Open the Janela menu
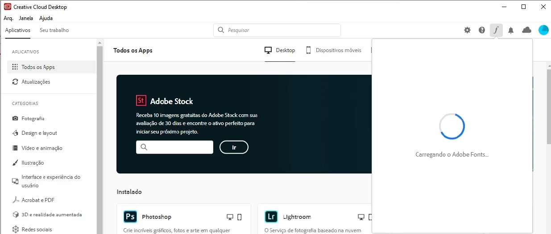551x234 pixels. 26,18
